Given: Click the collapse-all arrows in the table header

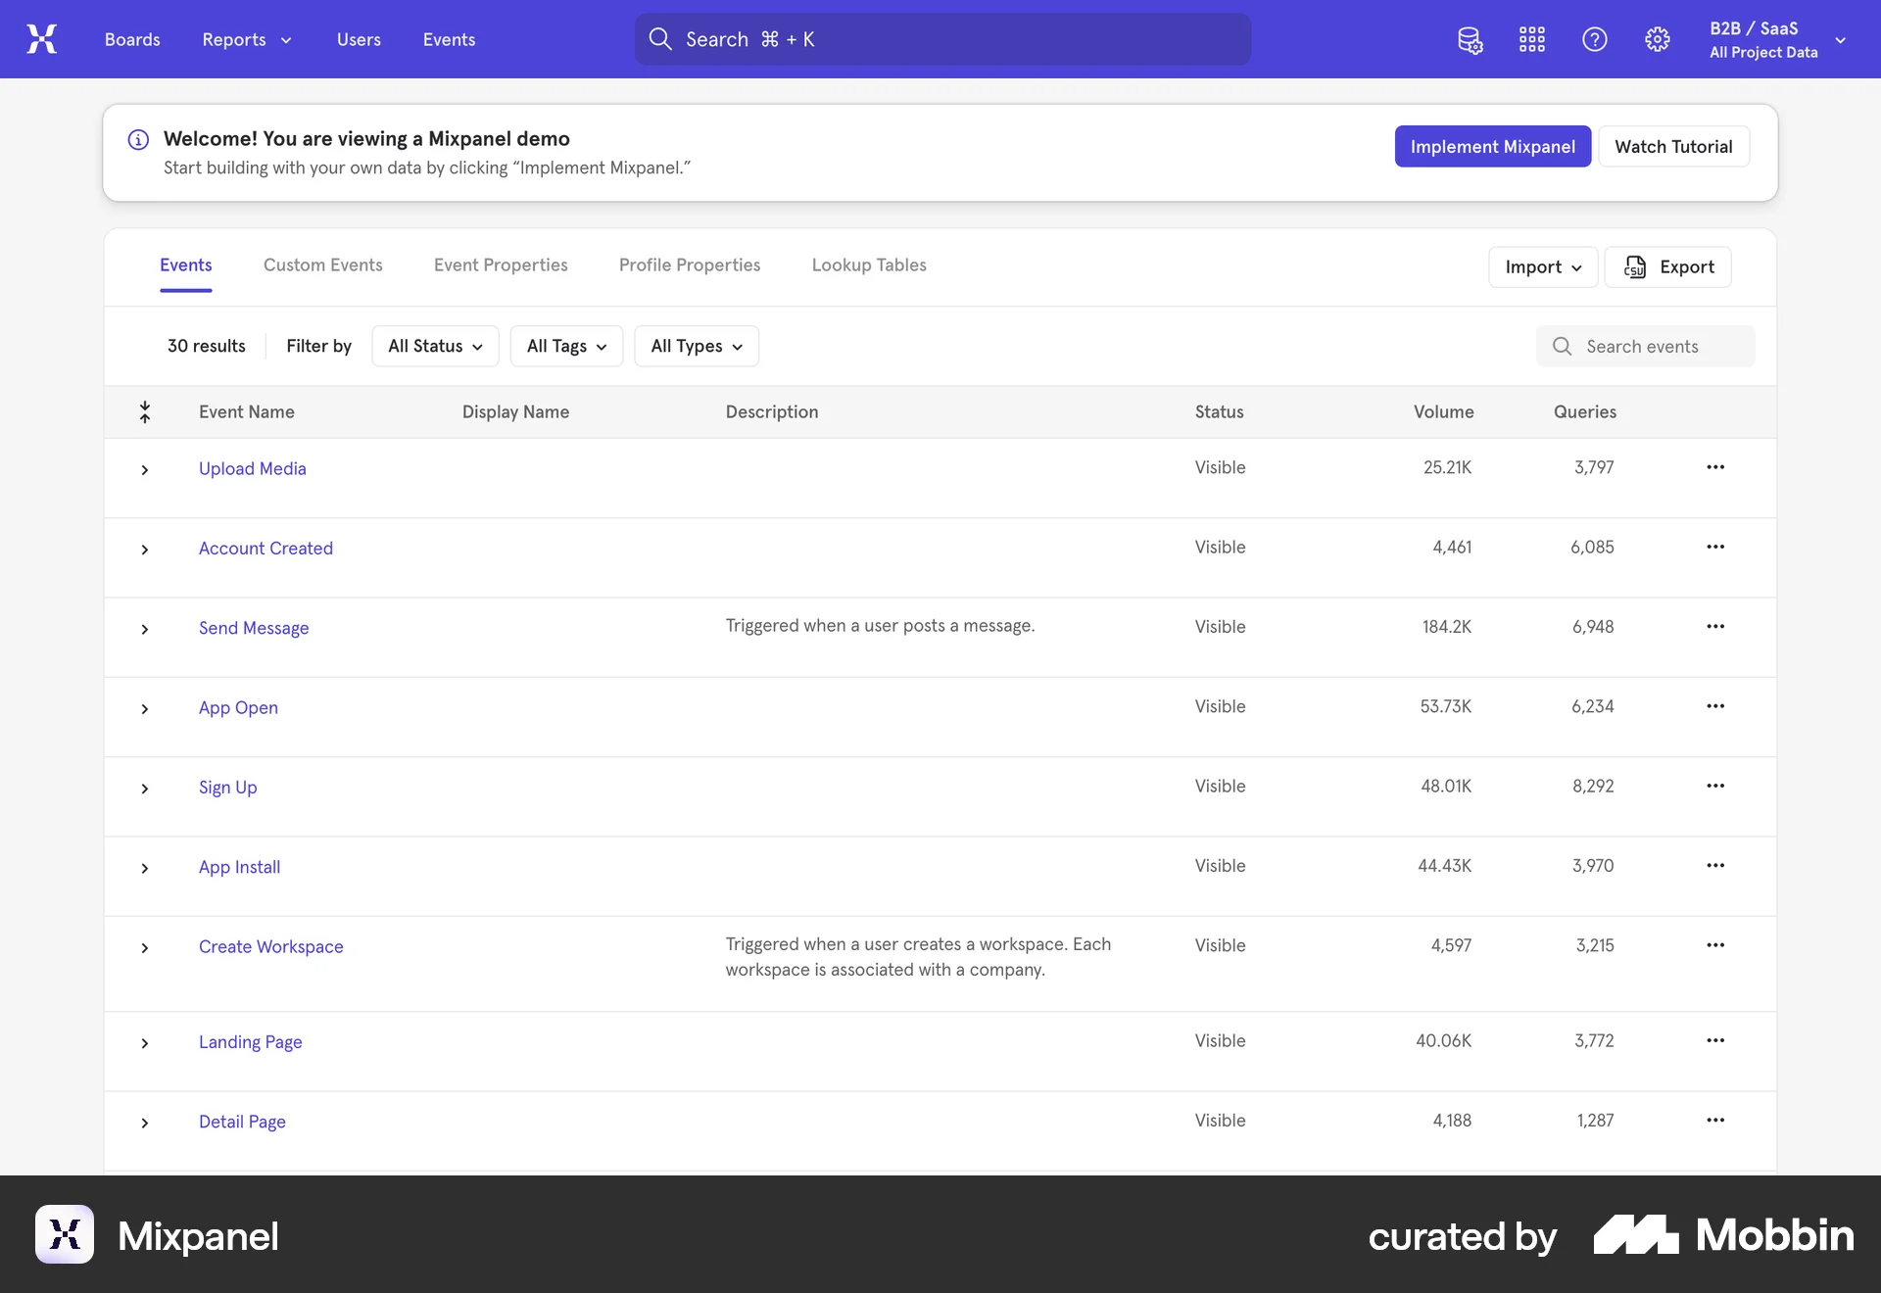Looking at the screenshot, I should [x=144, y=411].
